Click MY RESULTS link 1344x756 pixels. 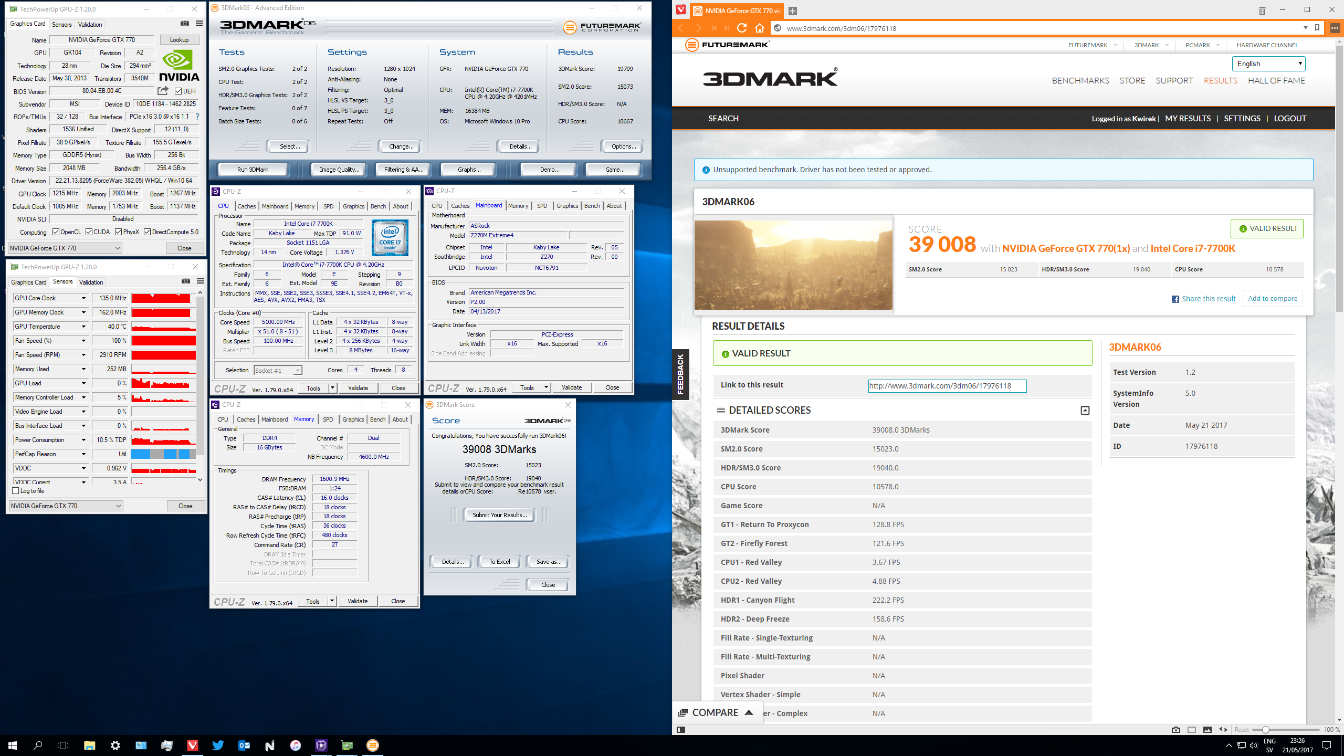point(1188,119)
